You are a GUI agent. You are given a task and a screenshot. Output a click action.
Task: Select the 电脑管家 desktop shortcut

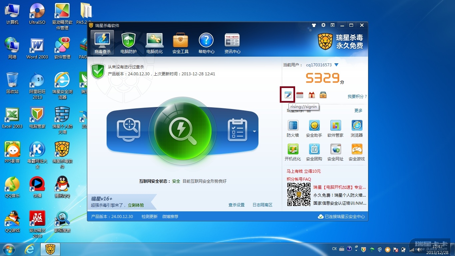click(x=37, y=118)
